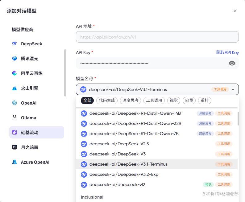Click the OpenAI logo icon
The height and width of the screenshot is (202, 245).
pyautogui.click(x=15, y=103)
